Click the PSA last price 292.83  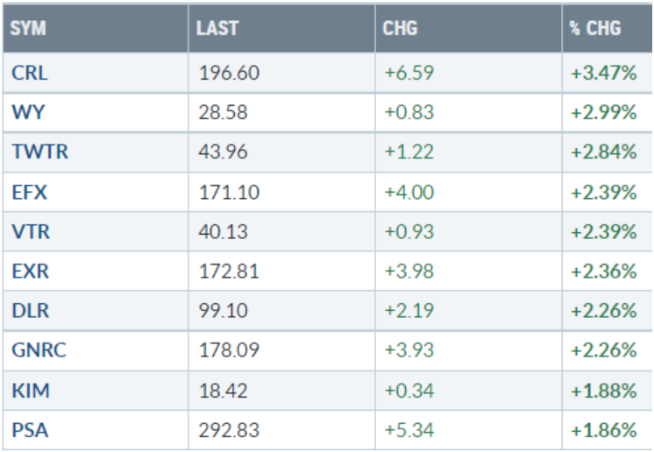[x=229, y=429]
